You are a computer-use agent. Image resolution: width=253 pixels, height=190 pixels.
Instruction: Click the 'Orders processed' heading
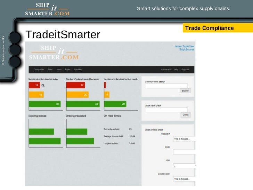tap(76, 116)
